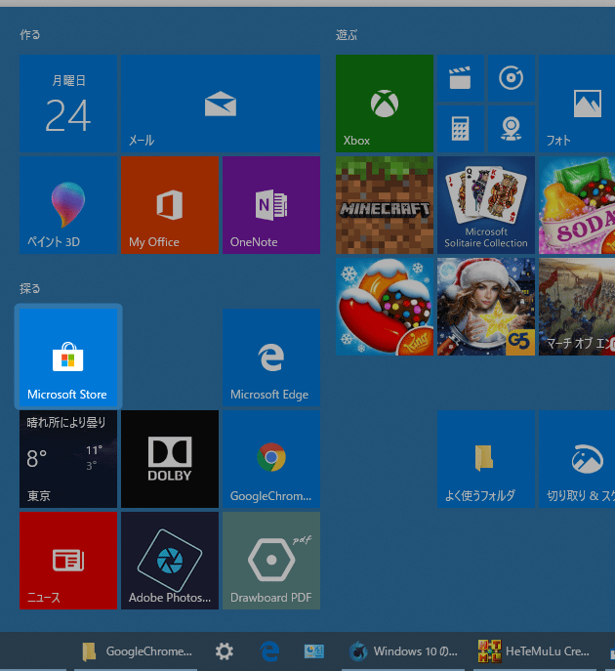Launch the Microsoft Edge tile
This screenshot has height=671, width=615.
point(271,356)
